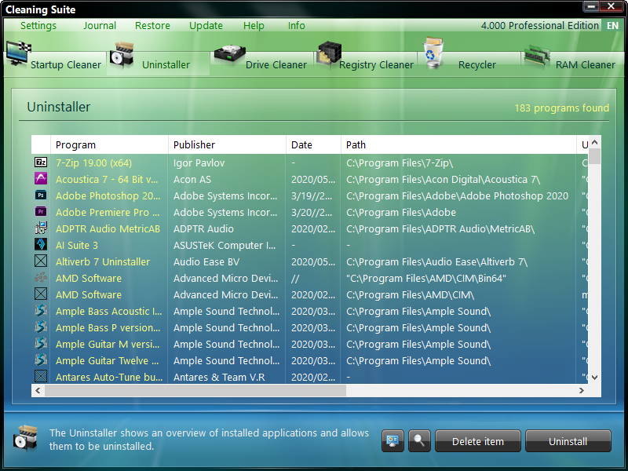
Task: Select the Acoustica 7 - 64 Bit row
Action: (x=309, y=179)
